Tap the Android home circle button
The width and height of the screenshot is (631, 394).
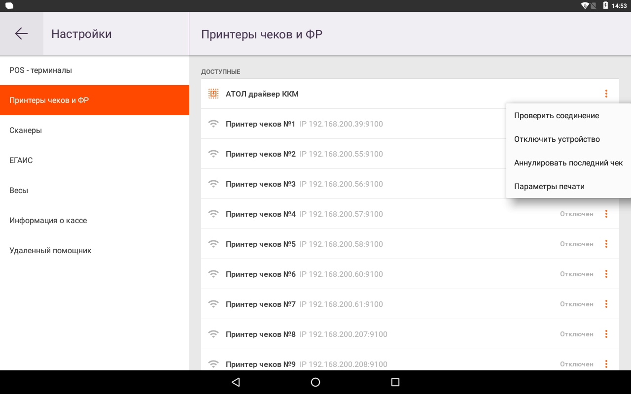click(x=315, y=382)
